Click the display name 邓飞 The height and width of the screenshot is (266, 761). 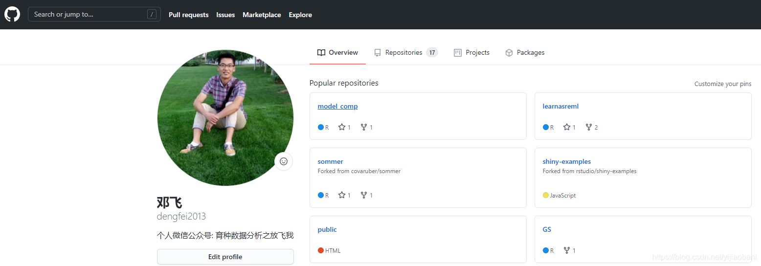pos(170,202)
